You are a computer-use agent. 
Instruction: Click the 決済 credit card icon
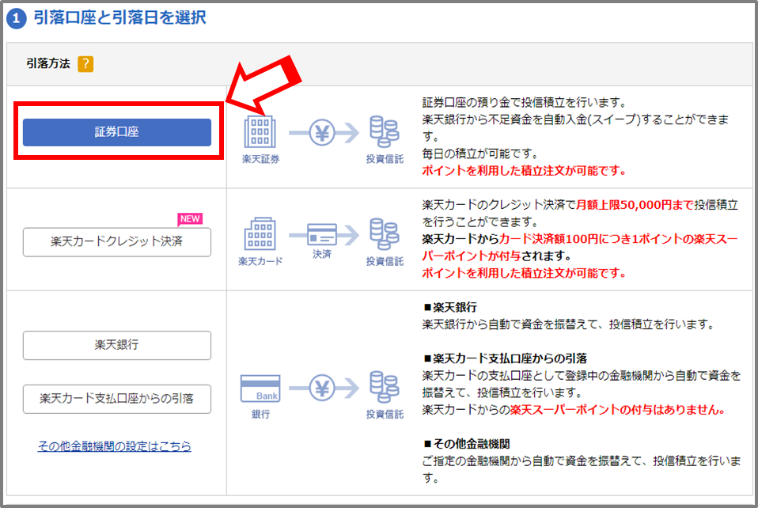click(324, 234)
